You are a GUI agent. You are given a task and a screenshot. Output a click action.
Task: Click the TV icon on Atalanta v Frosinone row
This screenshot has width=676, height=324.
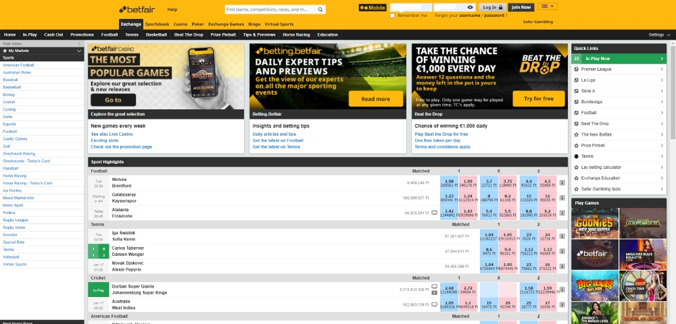[x=435, y=213]
